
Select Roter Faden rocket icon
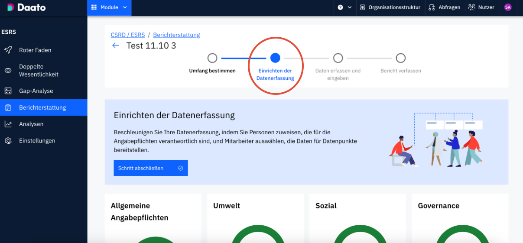tap(8, 50)
